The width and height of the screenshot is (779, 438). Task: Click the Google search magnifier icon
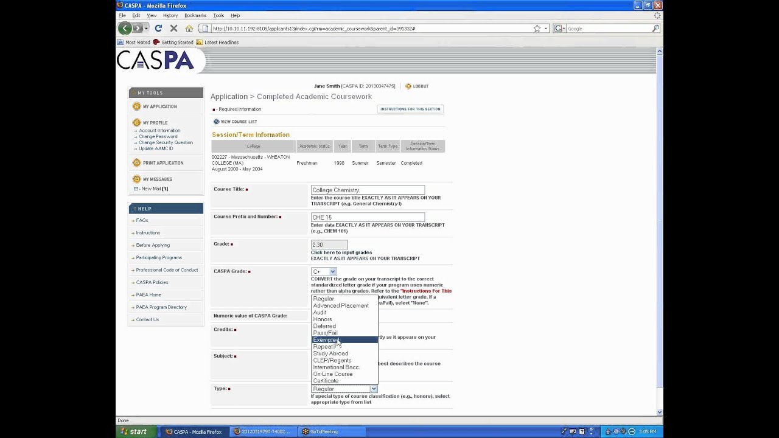tap(655, 28)
